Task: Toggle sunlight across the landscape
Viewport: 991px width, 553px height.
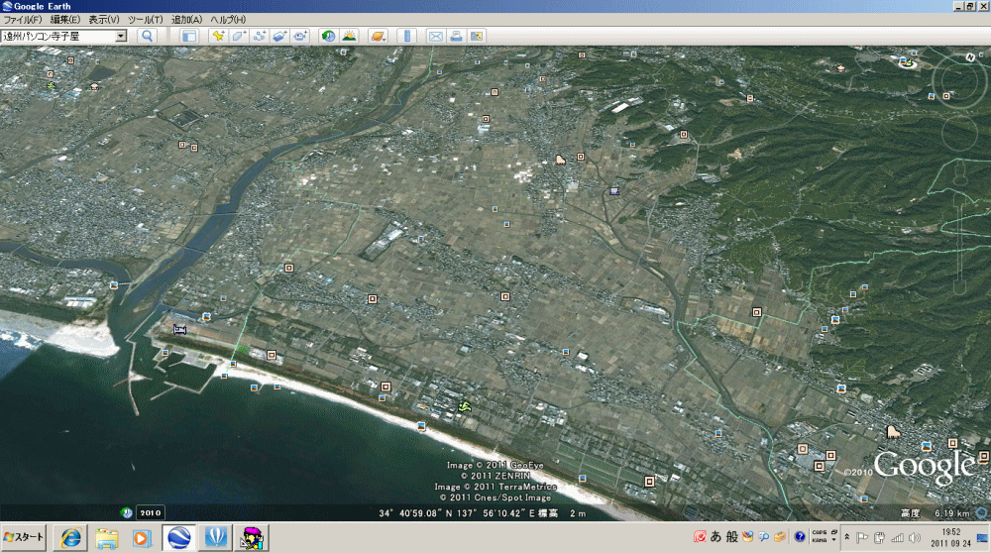Action: point(349,36)
